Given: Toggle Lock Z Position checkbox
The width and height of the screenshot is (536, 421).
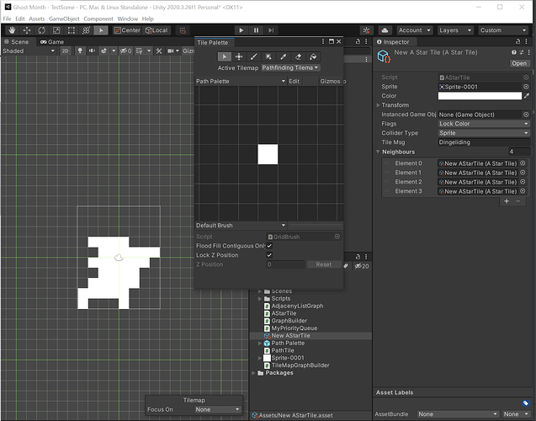Looking at the screenshot, I should (x=269, y=255).
